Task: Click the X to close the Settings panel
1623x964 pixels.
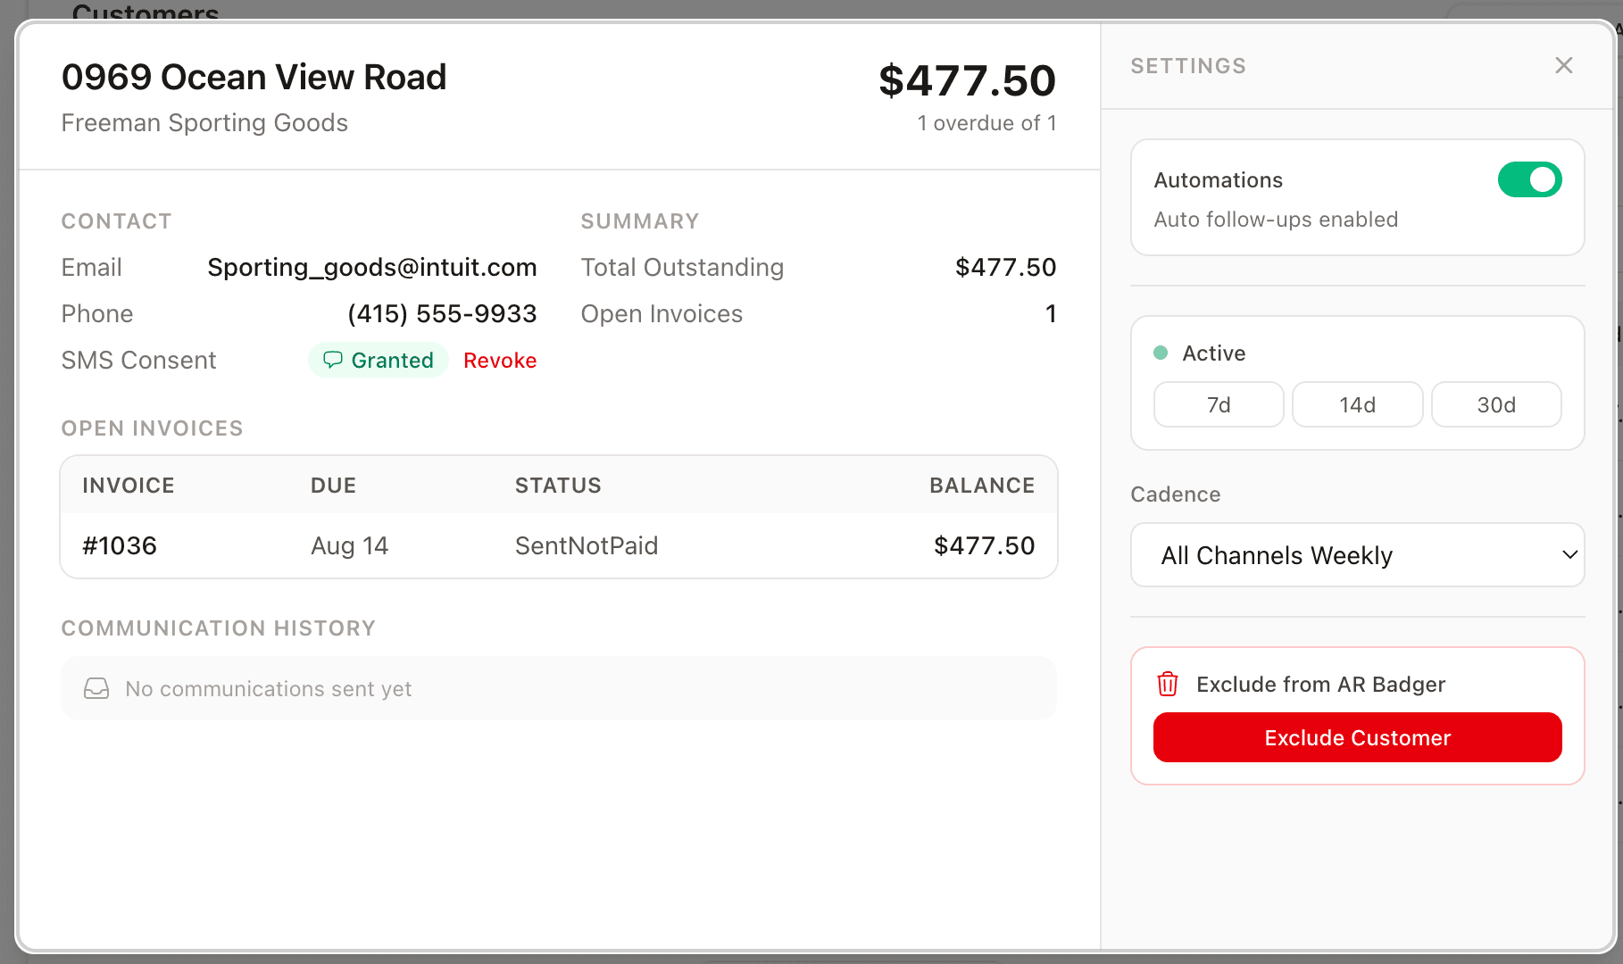Action: (x=1564, y=65)
